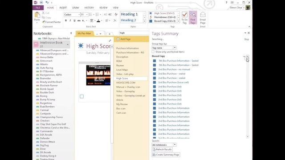
Task: Switch to the REVIEW ribbon tab
Action: [103, 8]
